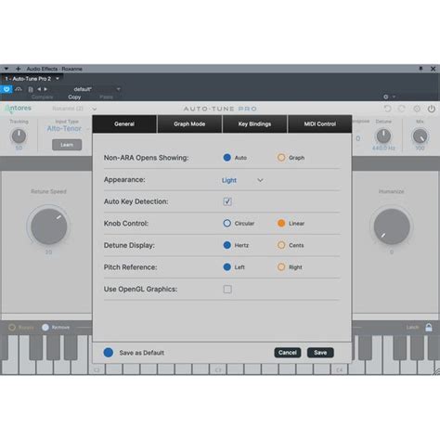This screenshot has height=440, width=440.
Task: Switch to the Key Bindings tab
Action: 254,123
